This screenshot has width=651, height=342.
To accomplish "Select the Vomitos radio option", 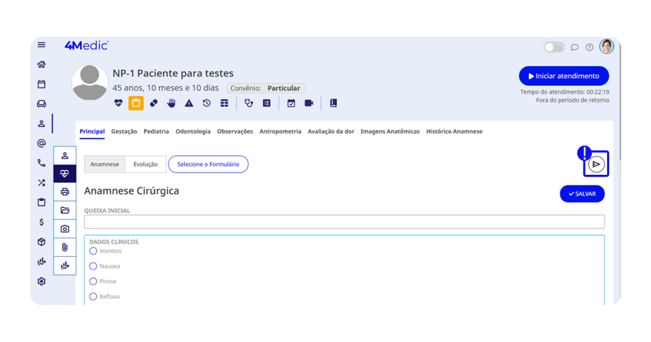I will click(93, 251).
